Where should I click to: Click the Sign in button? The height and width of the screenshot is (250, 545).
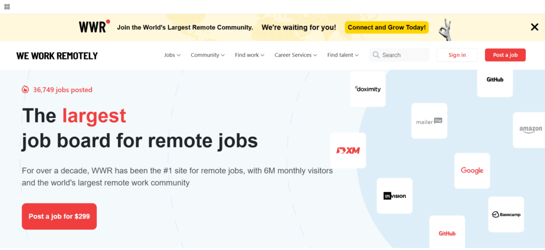[457, 55]
